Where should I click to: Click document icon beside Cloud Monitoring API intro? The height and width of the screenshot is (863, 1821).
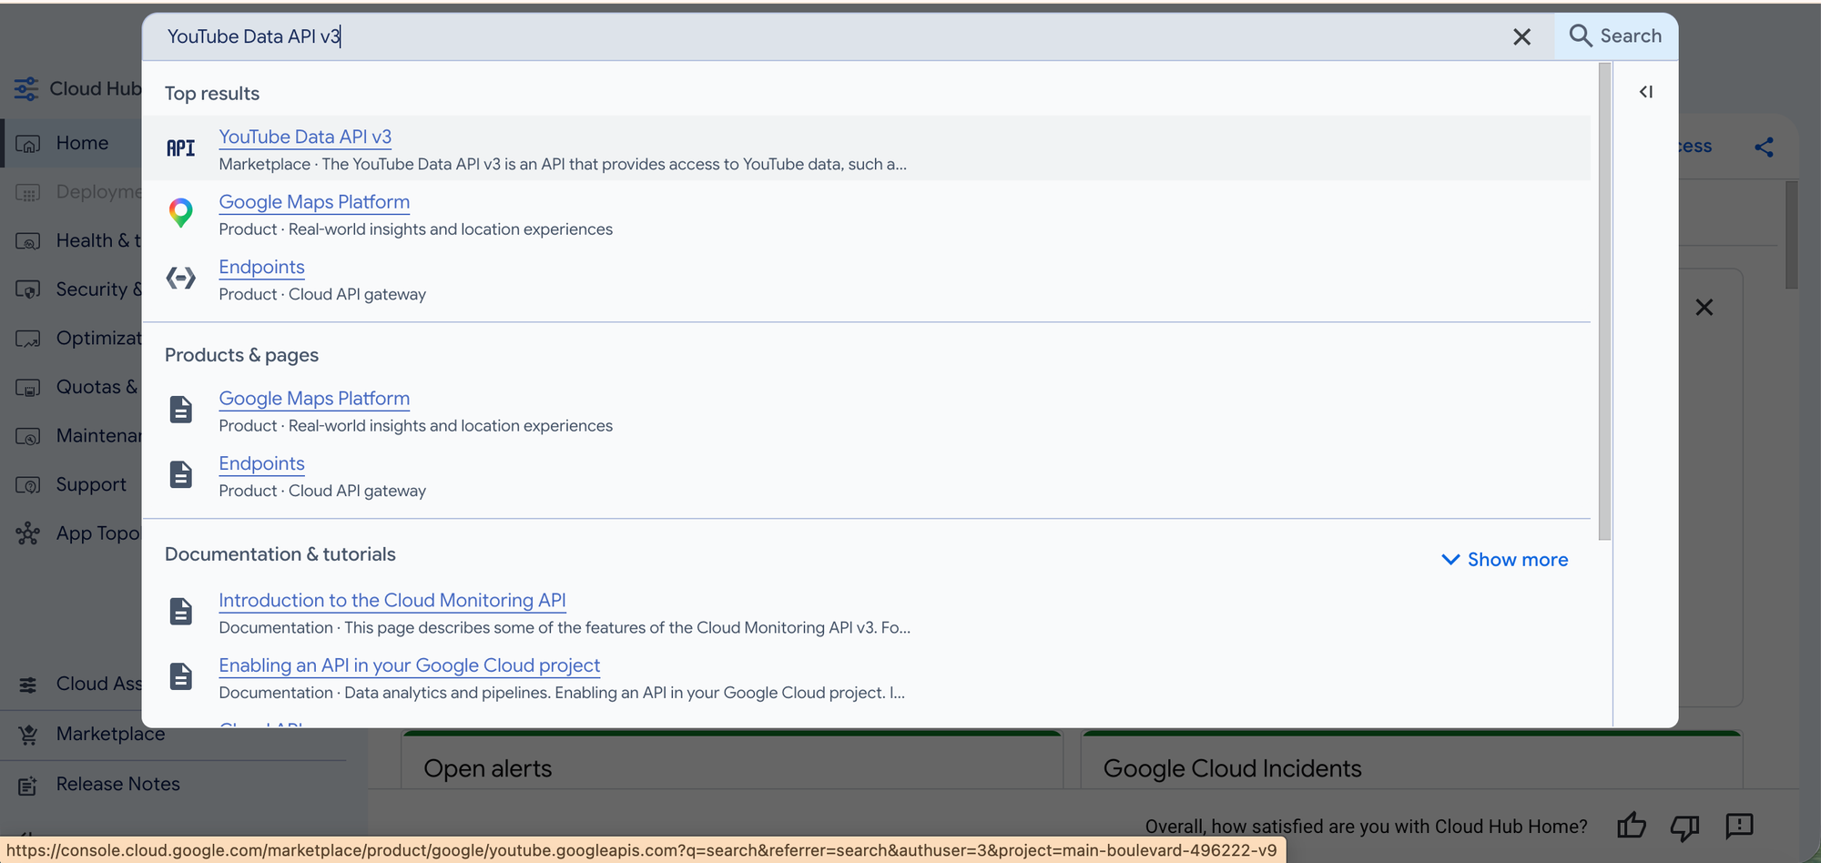tap(181, 612)
